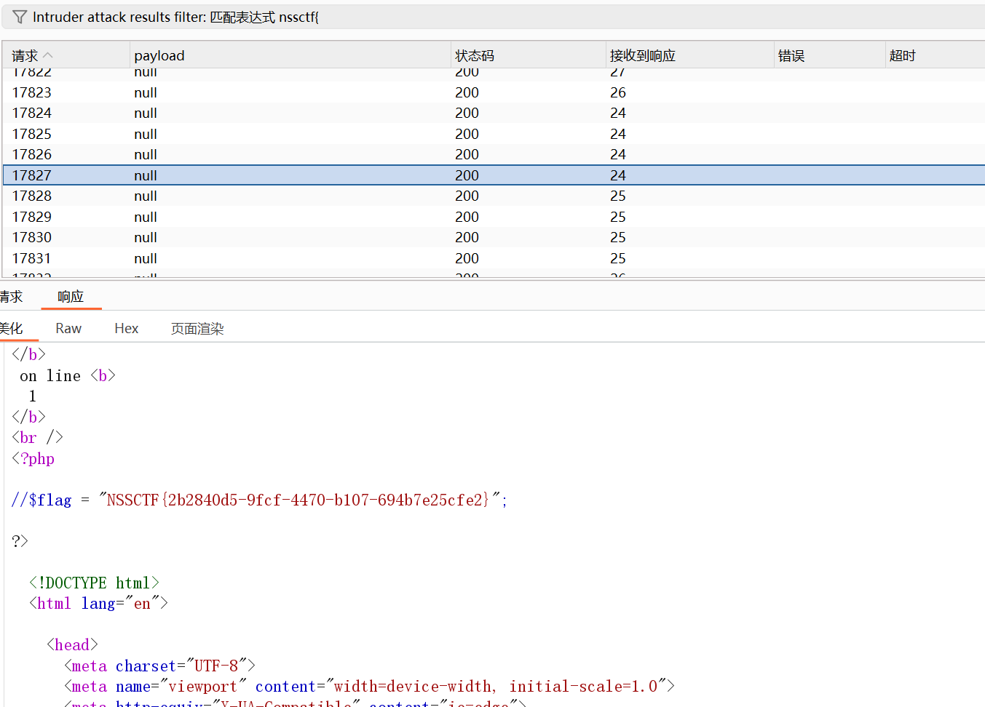Select the Hex view tab
Viewport: 985px width, 707px height.
(126, 329)
